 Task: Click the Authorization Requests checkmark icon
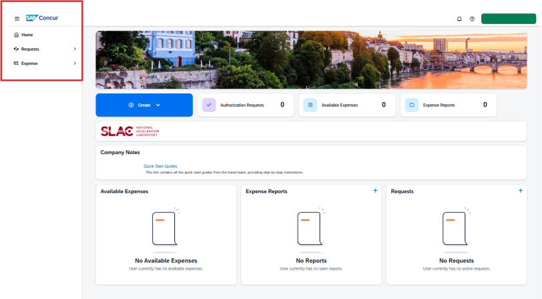209,105
